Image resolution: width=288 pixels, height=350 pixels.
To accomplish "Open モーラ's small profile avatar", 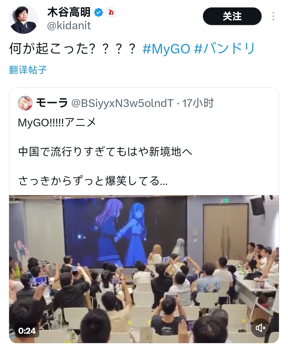I will tap(25, 103).
